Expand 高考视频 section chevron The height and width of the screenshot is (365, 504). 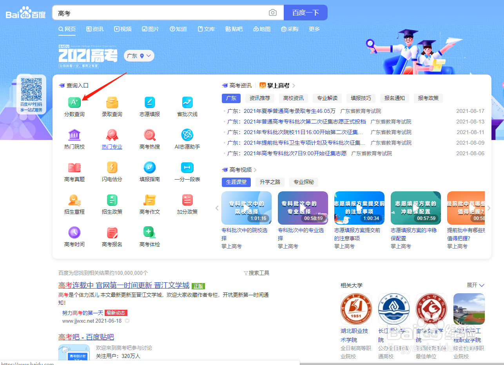255,170
